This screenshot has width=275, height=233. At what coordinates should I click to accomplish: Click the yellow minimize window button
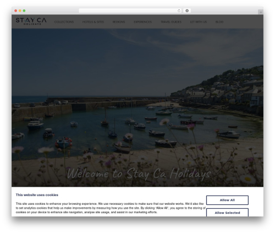click(x=20, y=10)
